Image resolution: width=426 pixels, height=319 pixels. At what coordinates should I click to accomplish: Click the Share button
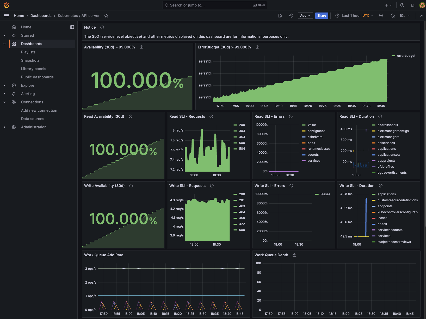322,16
